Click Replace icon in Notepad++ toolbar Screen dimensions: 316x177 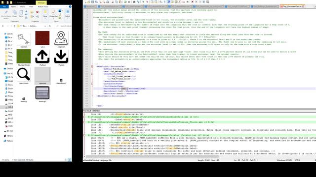(138, 2)
